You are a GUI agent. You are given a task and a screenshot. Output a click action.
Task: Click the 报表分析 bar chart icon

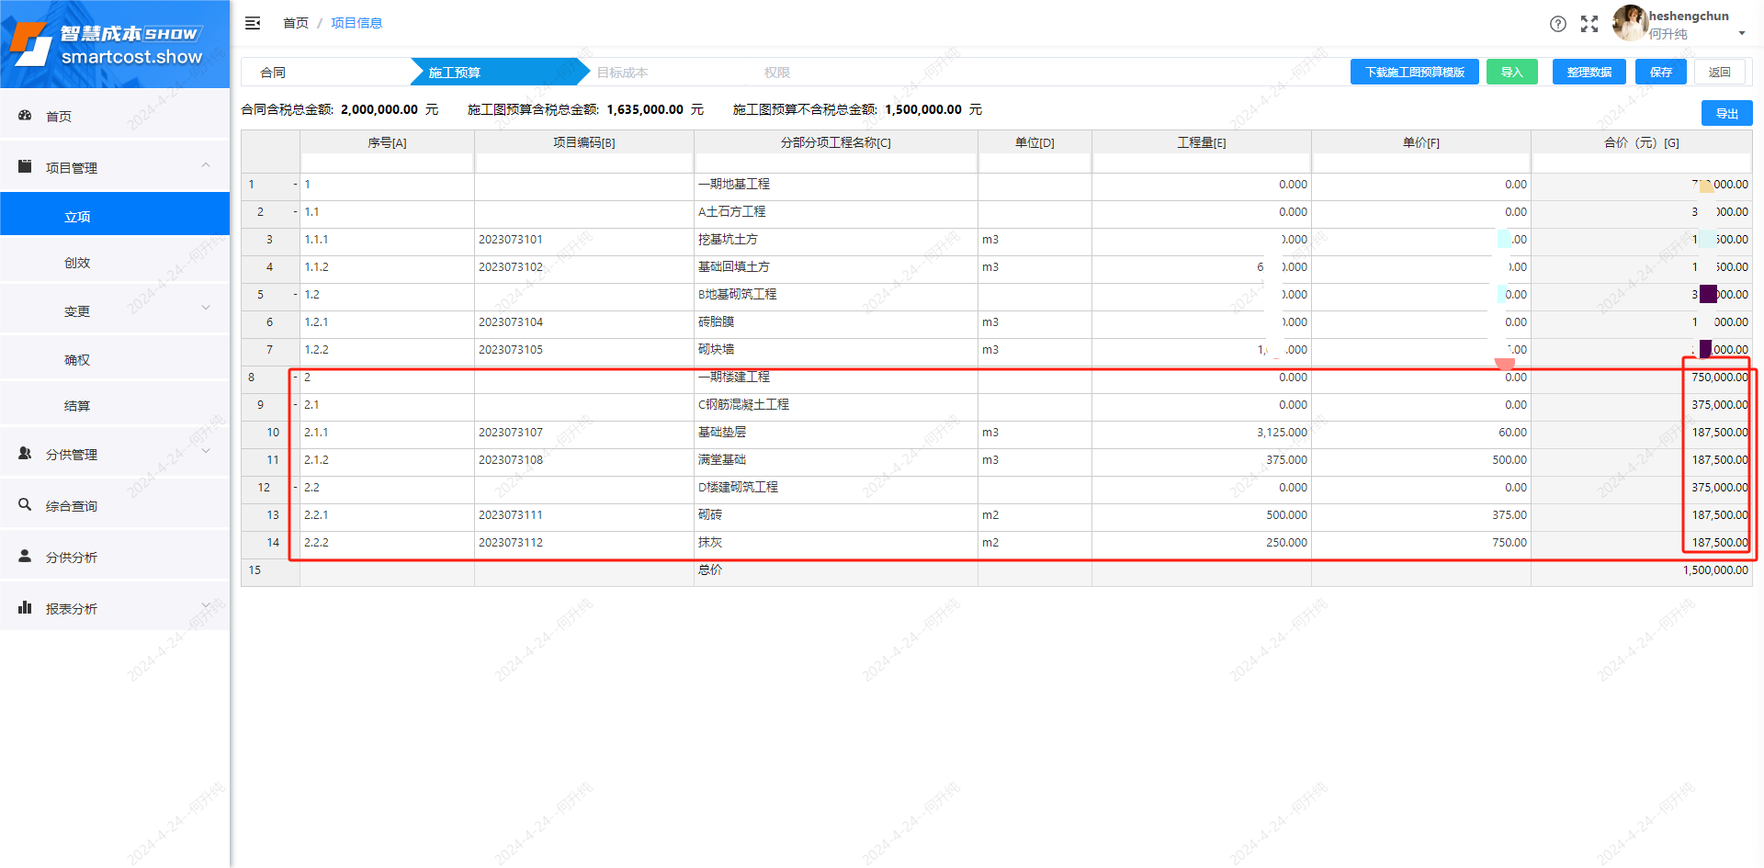pyautogui.click(x=25, y=607)
